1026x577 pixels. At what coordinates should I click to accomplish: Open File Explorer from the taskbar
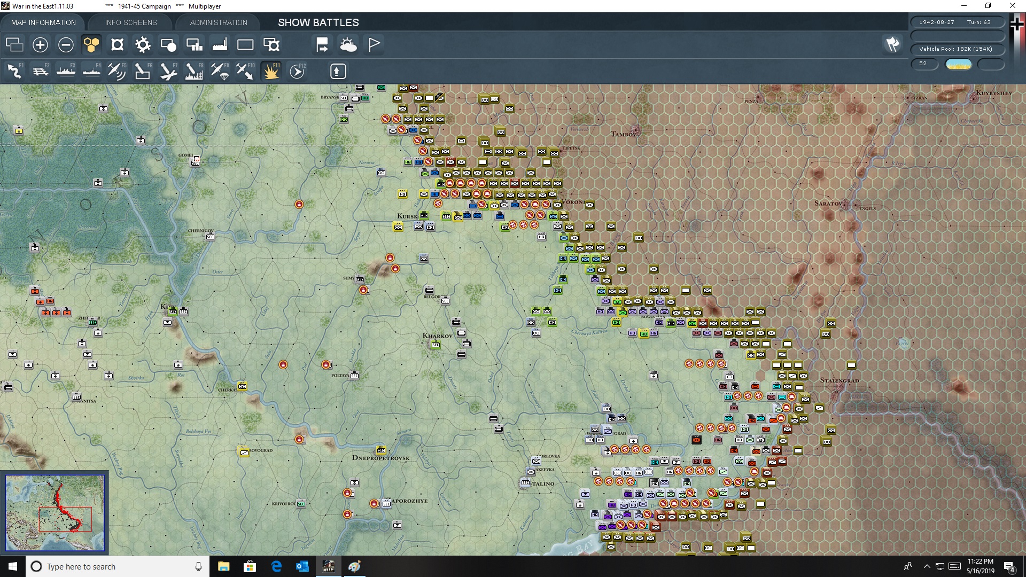coord(223,566)
